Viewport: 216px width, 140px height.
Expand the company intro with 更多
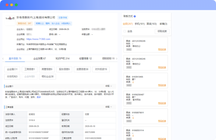point(39,97)
